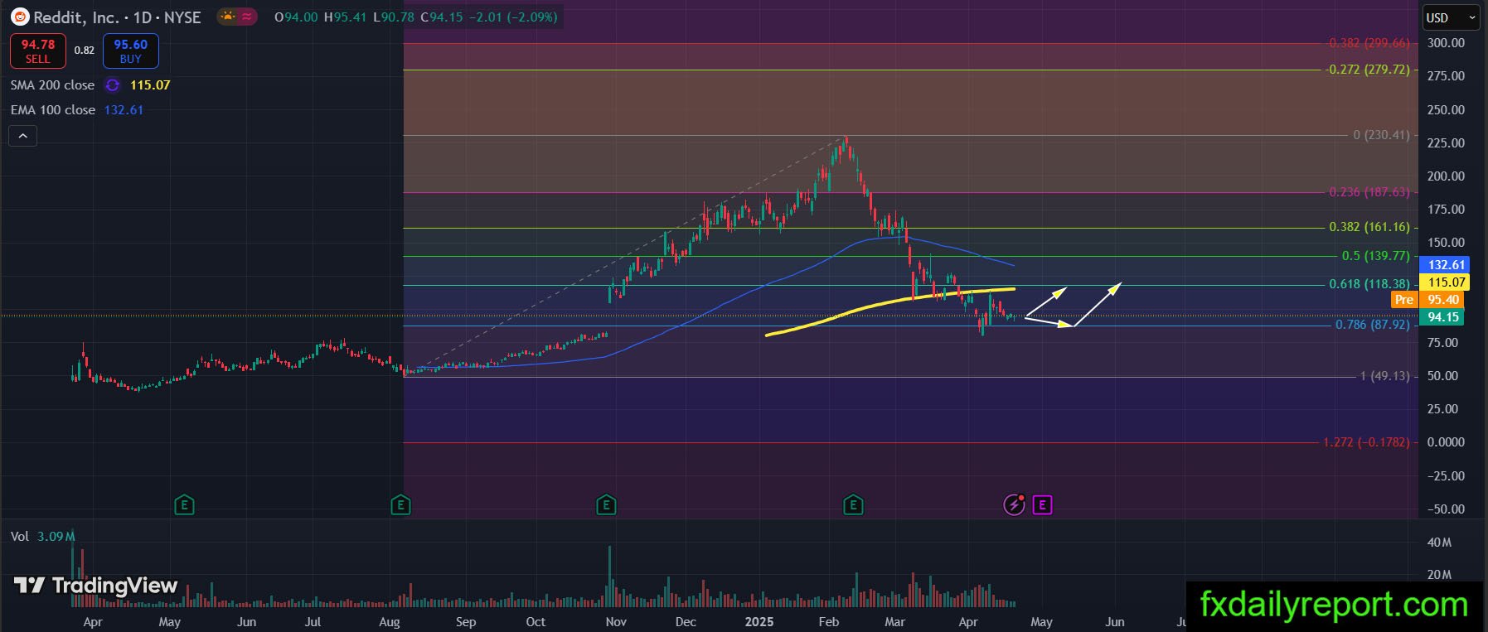Viewport: 1488px width, 632px height.
Task: Select the 1 (49.13) Fibonacci level label
Action: click(x=1384, y=376)
